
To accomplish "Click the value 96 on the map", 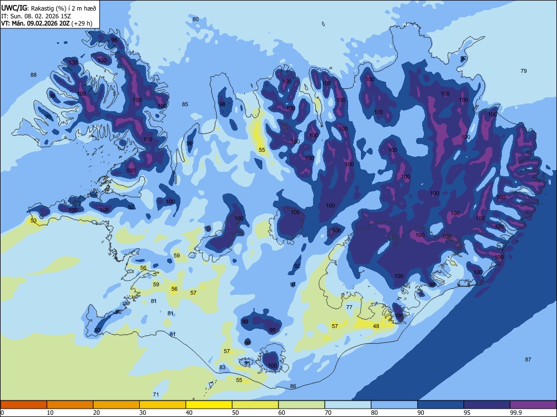I will [x=190, y=143].
